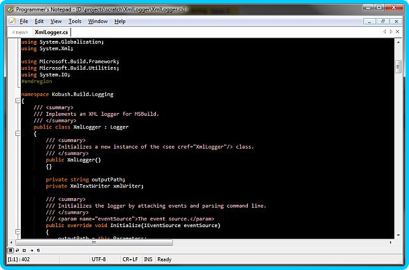Open the File menu

24,21
